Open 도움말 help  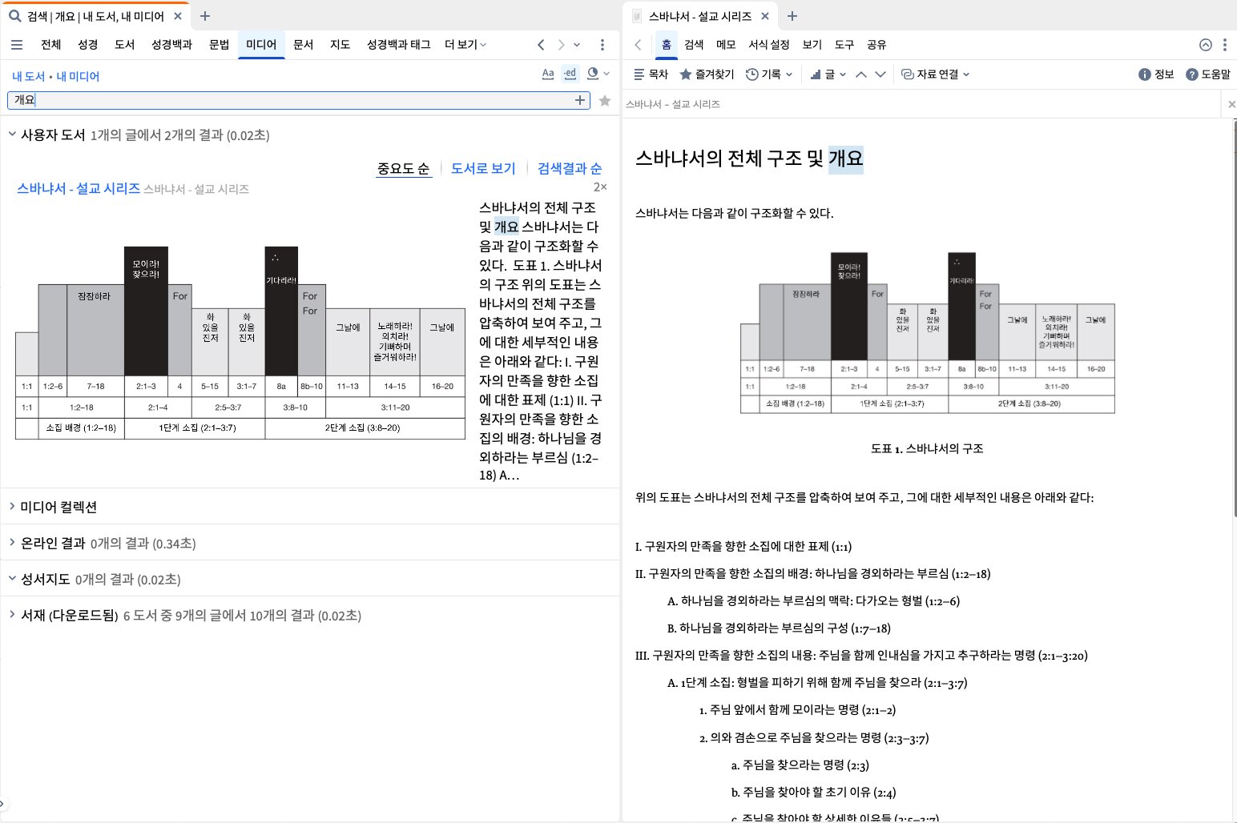point(1208,74)
